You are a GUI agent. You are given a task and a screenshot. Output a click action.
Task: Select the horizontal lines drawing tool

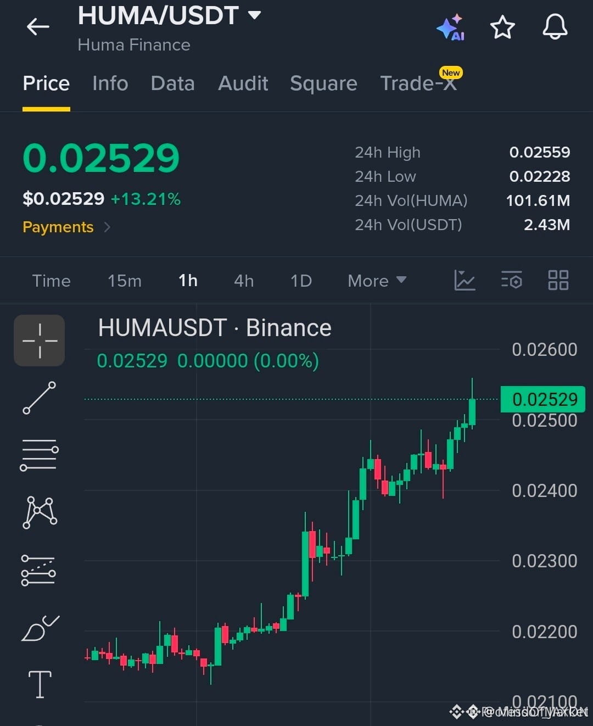click(x=40, y=455)
